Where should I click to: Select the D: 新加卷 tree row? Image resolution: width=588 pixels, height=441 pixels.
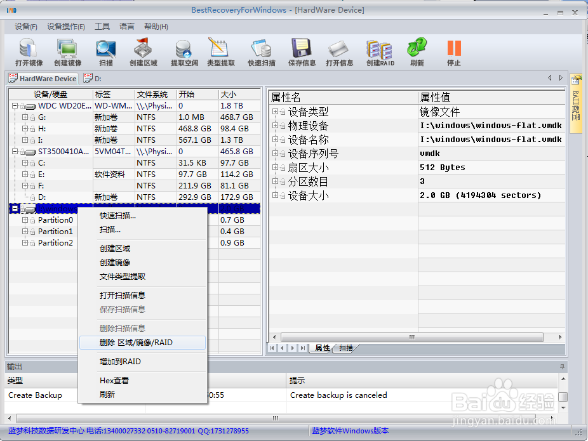[x=135, y=197]
